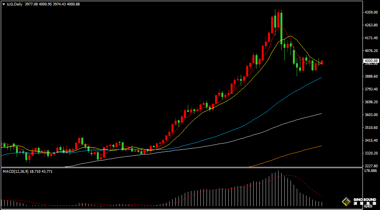Click the triangle arrow beside LLG,Daily
Viewport: 380px width, 210px height.
tap(4, 4)
